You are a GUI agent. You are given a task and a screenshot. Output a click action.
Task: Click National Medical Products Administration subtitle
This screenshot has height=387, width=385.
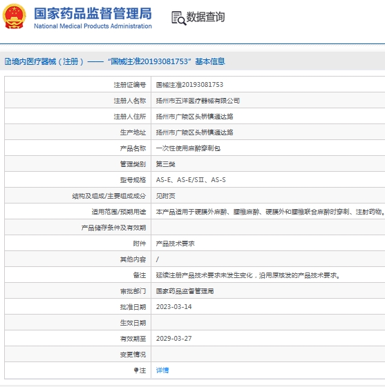pos(93,26)
